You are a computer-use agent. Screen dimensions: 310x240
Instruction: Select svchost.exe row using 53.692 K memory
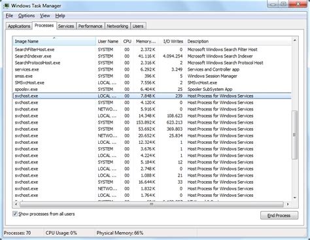(152, 129)
